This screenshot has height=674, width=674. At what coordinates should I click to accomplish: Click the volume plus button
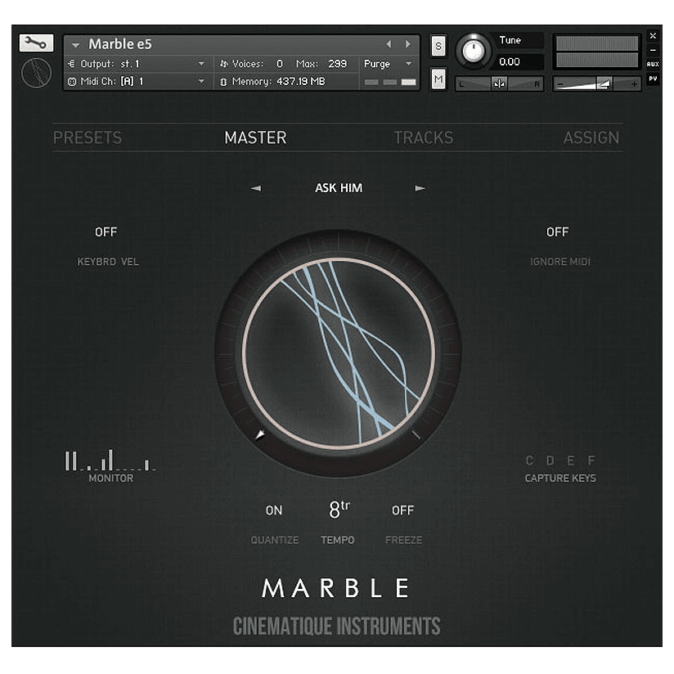coord(634,83)
